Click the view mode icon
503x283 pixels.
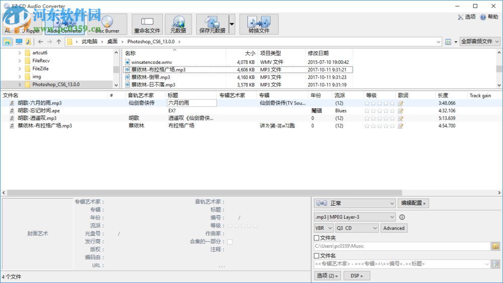pos(448,42)
